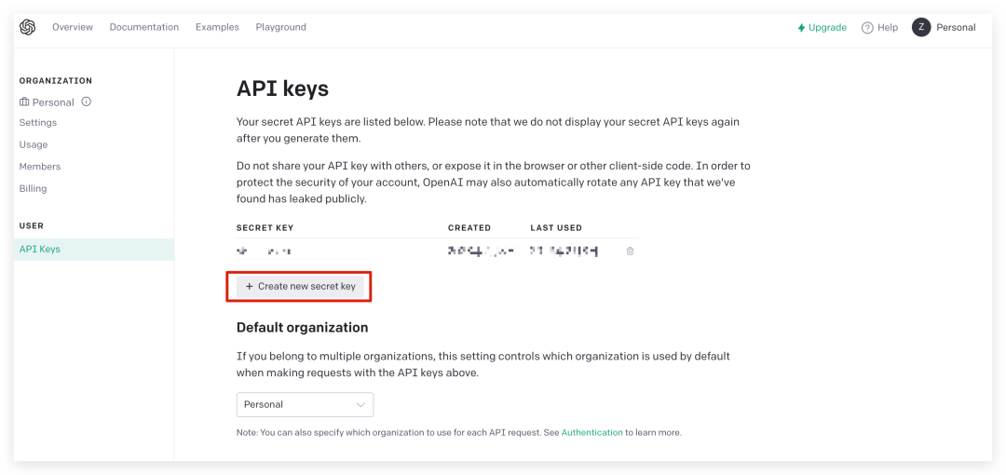The height and width of the screenshot is (475, 1006).
Task: Click Create new secret key button
Action: click(300, 287)
